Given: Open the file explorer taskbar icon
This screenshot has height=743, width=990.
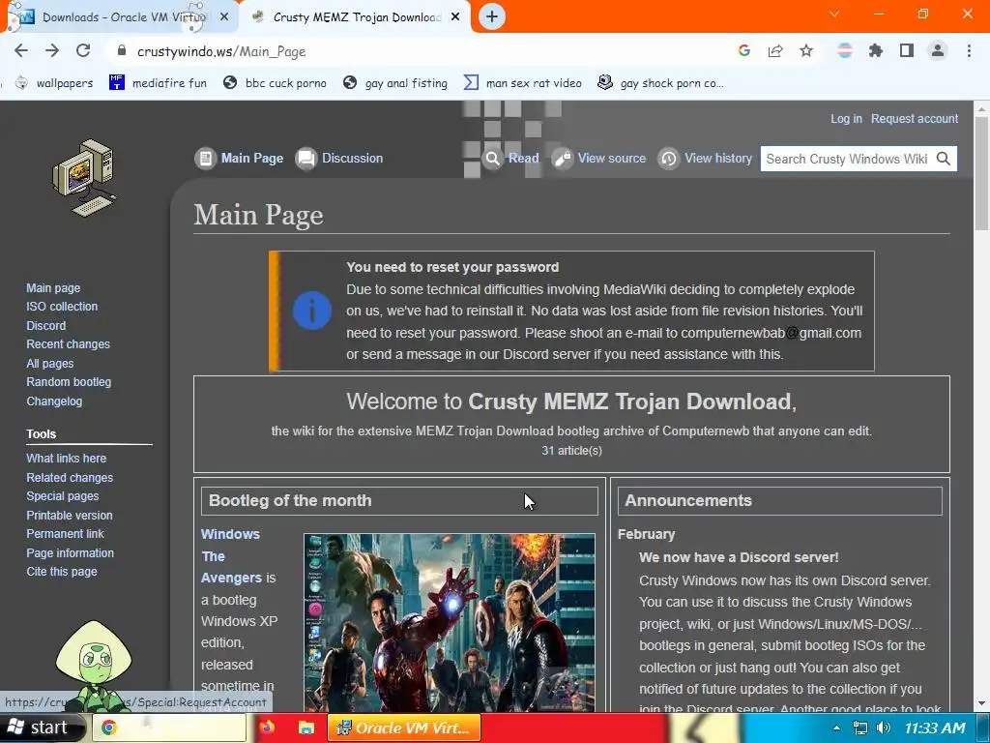Looking at the screenshot, I should pos(306,728).
